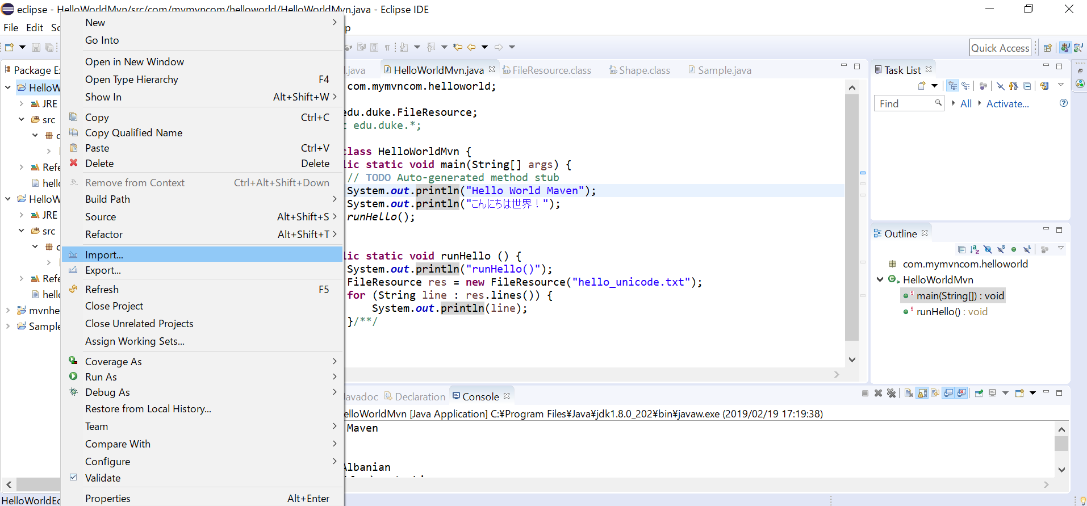Image resolution: width=1087 pixels, height=506 pixels.
Task: Click the editor vertical scrollbar thumb
Action: tap(852, 218)
